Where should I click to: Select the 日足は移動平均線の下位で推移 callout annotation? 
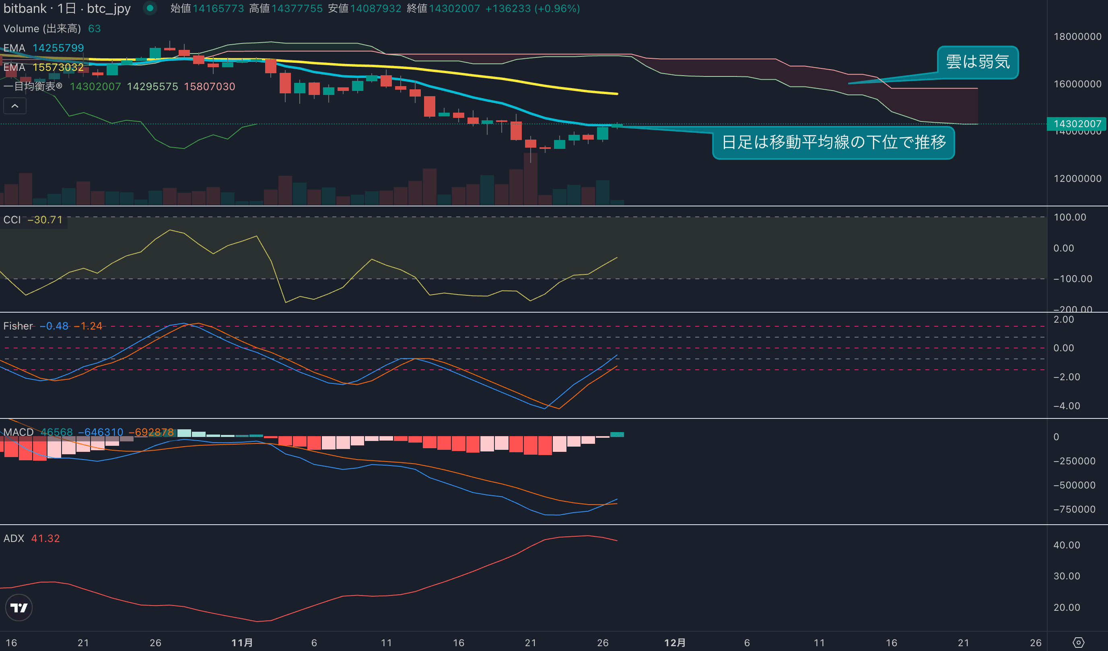click(833, 142)
